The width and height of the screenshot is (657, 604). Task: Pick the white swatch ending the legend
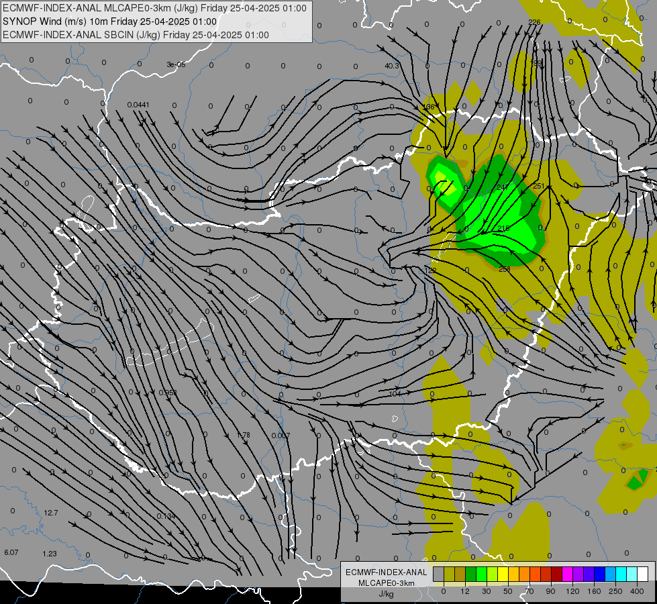point(642,574)
